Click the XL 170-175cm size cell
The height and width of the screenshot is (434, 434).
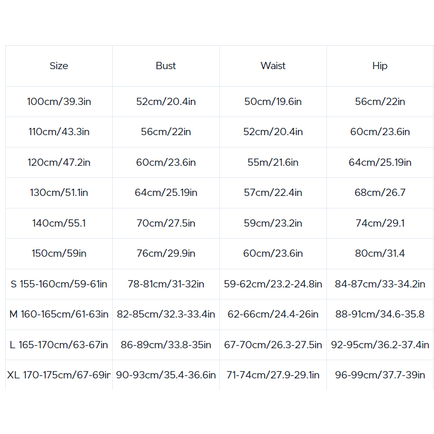click(59, 375)
